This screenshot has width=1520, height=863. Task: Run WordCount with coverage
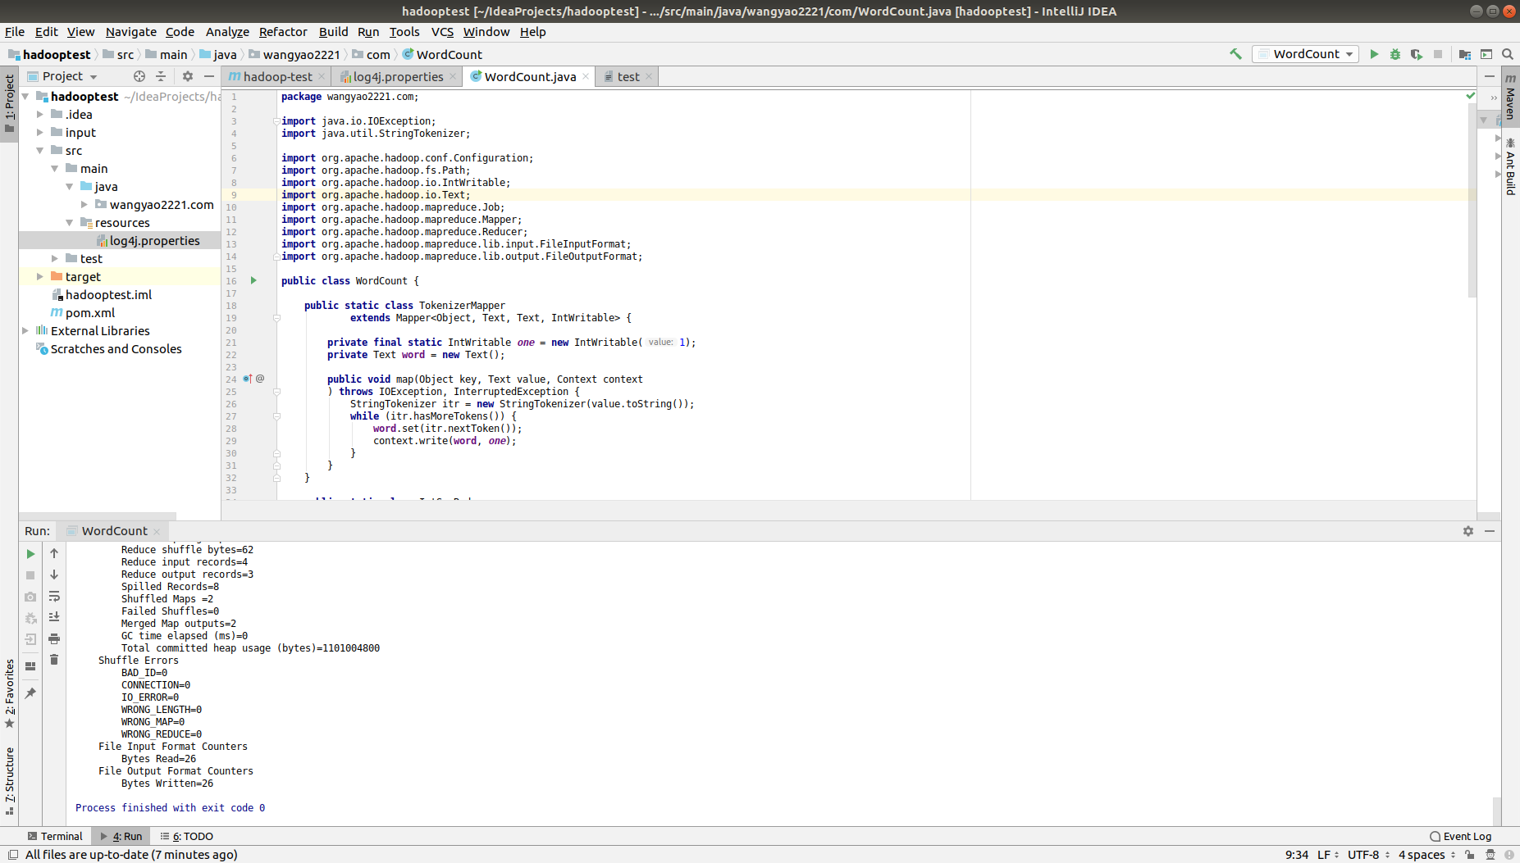(x=1417, y=54)
